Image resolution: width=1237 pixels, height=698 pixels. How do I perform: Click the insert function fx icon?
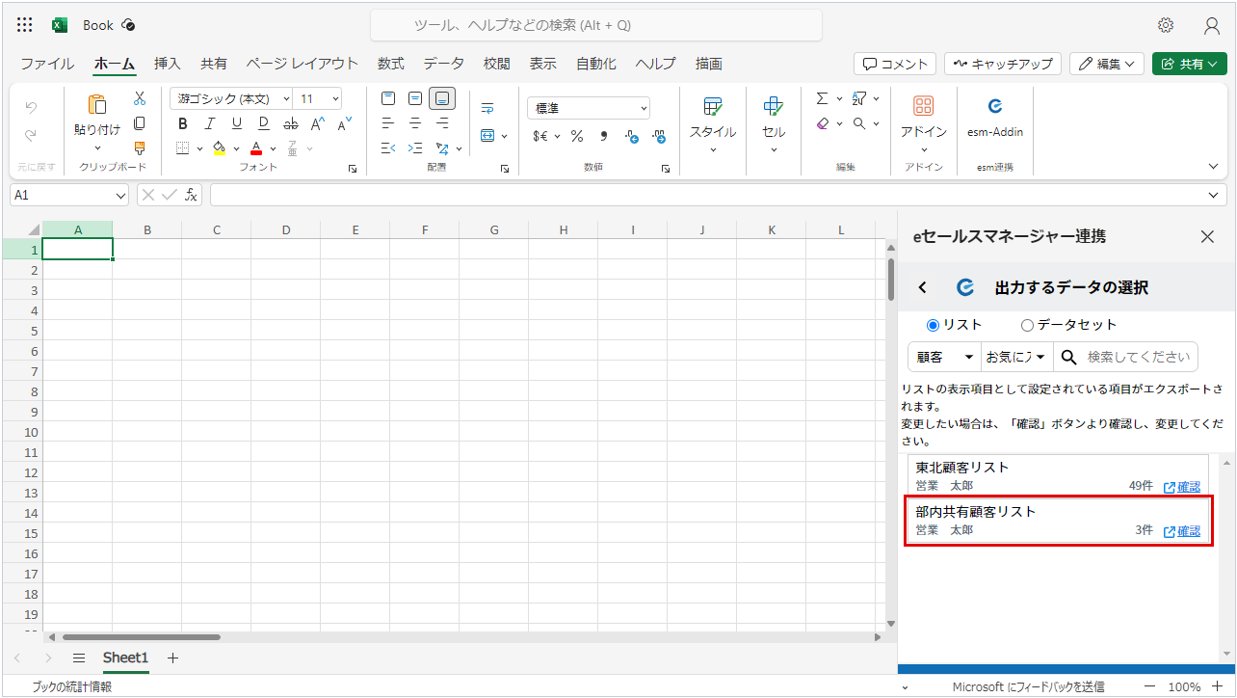192,195
